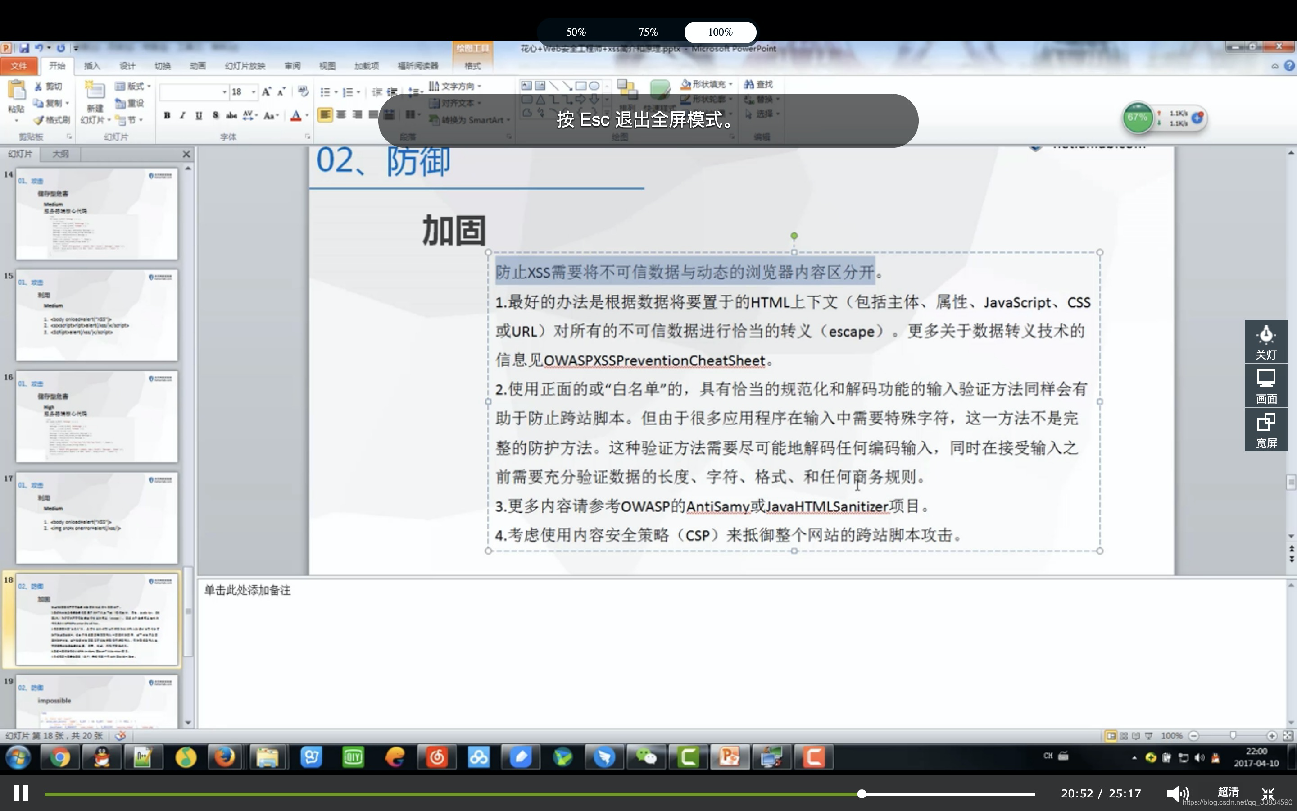This screenshot has width=1297, height=811.
Task: Open the 文件 file tab
Action: (19, 65)
